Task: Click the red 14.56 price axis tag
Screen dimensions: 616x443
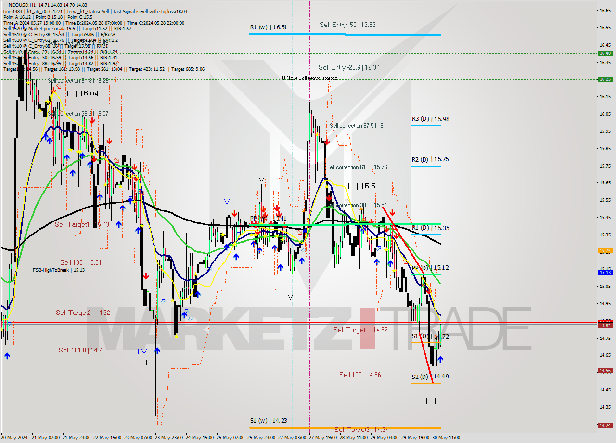Action: (x=605, y=370)
